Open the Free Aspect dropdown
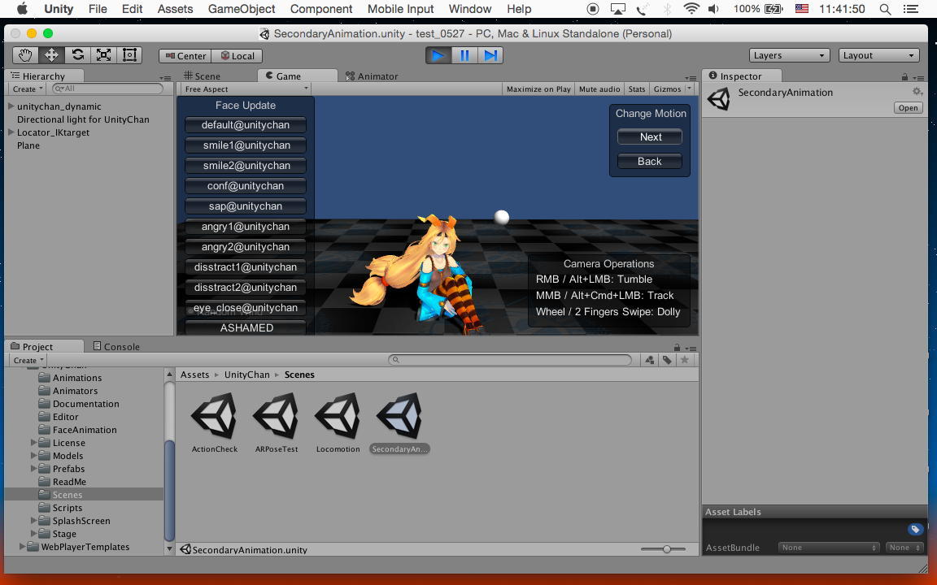Screen dimensions: 937x585 click(x=246, y=89)
